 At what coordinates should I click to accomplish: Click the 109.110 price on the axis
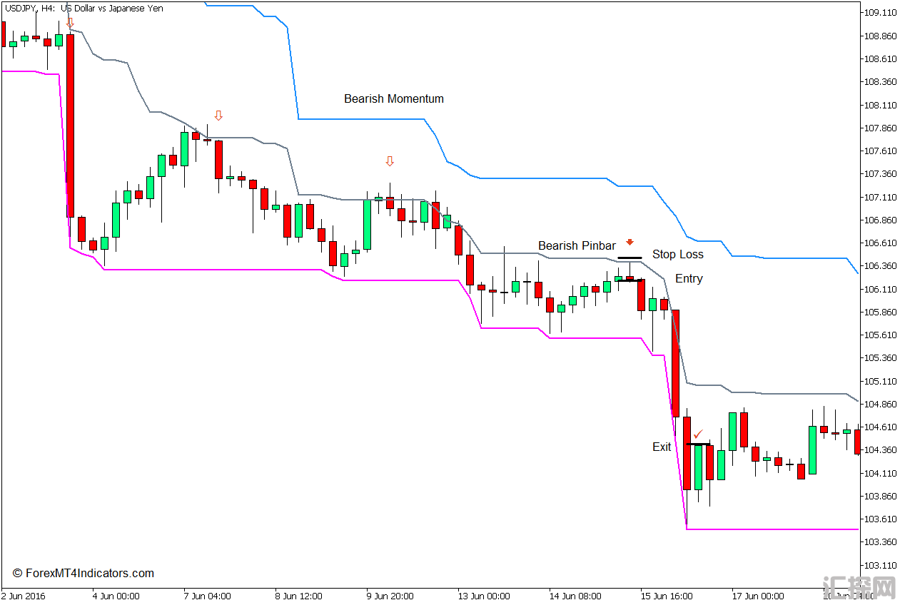point(880,13)
